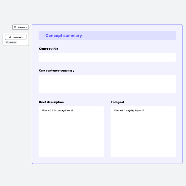Select the Brief description heading
This screenshot has height=186, width=186.
pyautogui.click(x=51, y=102)
